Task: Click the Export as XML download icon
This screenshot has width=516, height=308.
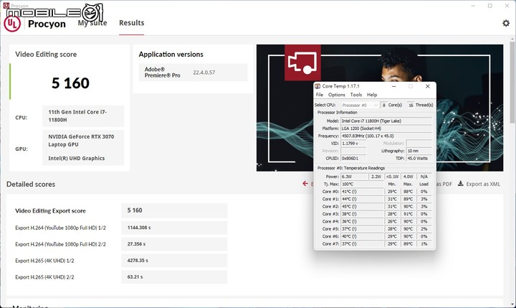Action: tap(461, 183)
